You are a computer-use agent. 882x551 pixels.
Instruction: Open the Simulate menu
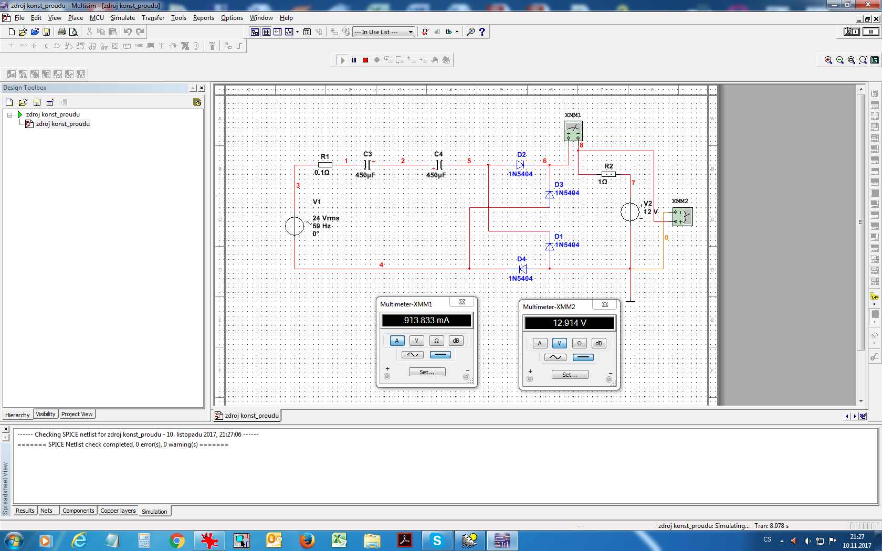point(123,18)
